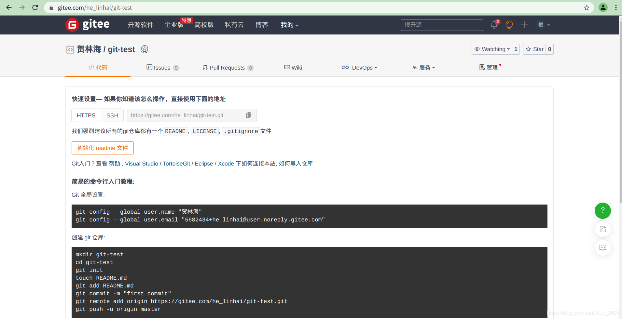This screenshot has width=622, height=319.
Task: Click the floating share icon
Action: click(603, 229)
